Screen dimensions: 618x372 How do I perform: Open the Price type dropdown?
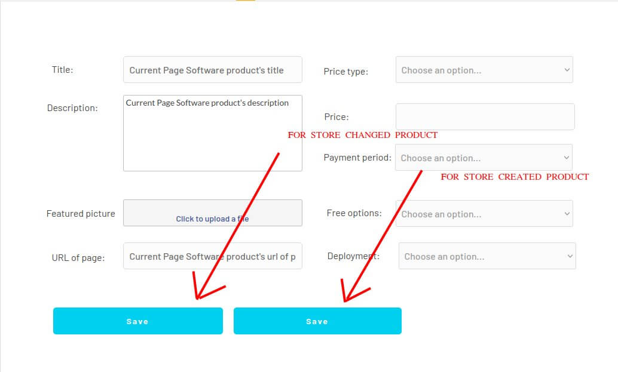point(484,70)
